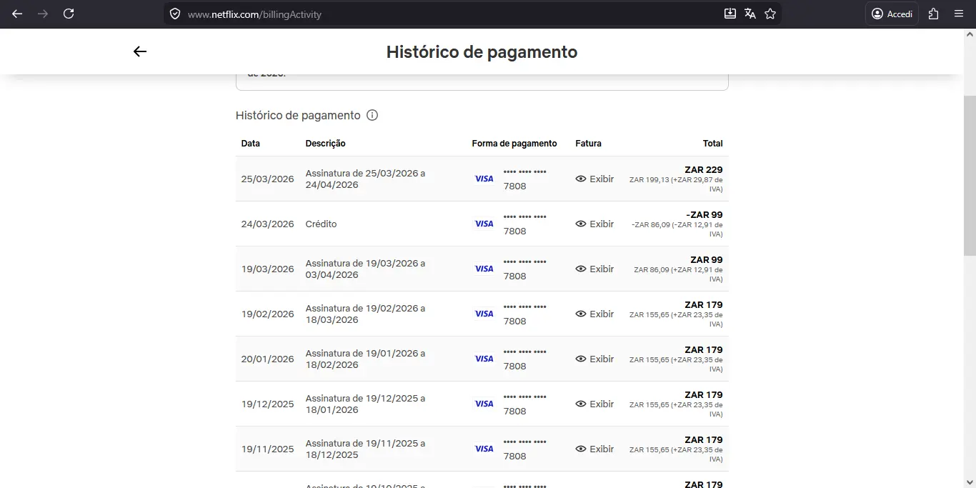Reload the page with the refresh icon
The width and height of the screenshot is (976, 488).
(x=69, y=14)
